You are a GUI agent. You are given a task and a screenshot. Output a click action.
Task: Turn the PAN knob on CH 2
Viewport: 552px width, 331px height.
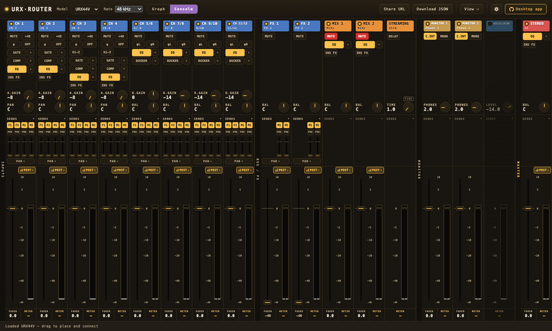click(x=60, y=107)
